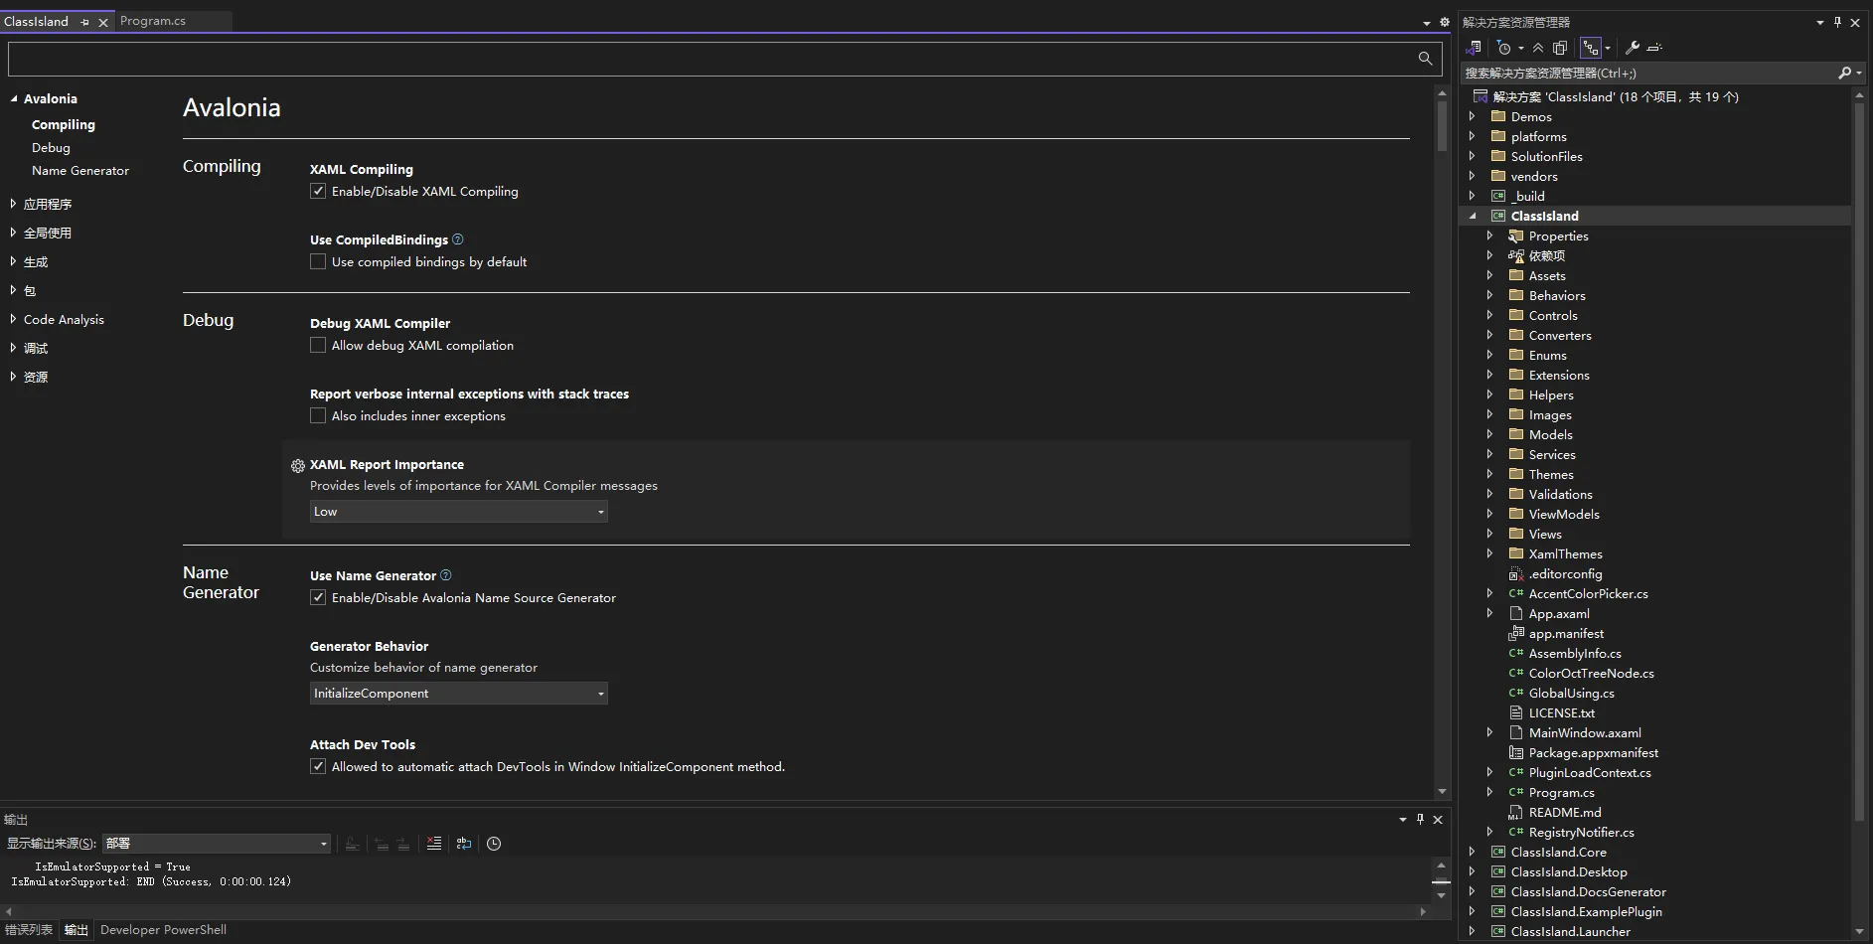
Task: Open the XAML Report Importance dropdown
Action: (x=459, y=512)
